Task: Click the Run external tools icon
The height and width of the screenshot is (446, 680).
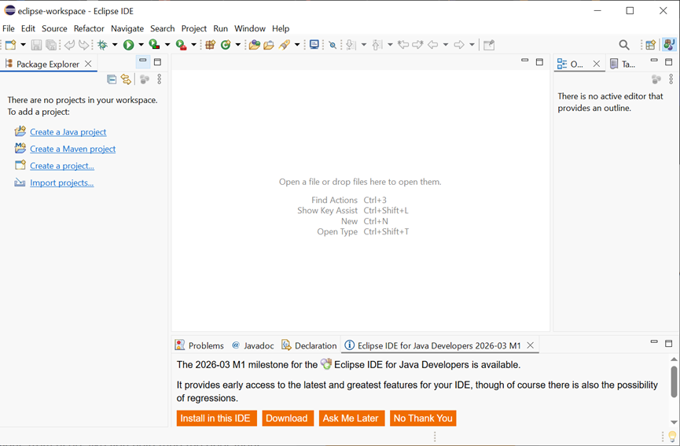Action: [181, 45]
